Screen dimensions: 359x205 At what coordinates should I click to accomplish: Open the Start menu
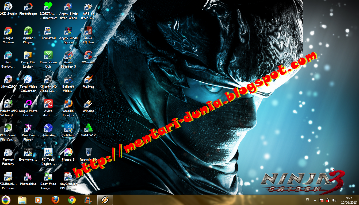[x=6, y=200]
